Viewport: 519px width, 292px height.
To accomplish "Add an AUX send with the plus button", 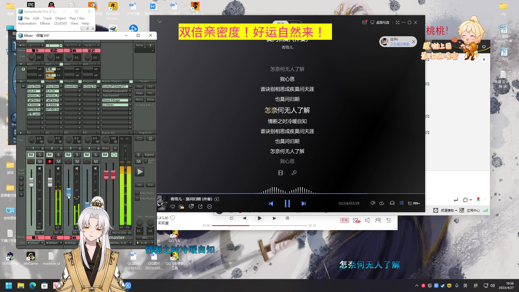I will (x=23, y=69).
